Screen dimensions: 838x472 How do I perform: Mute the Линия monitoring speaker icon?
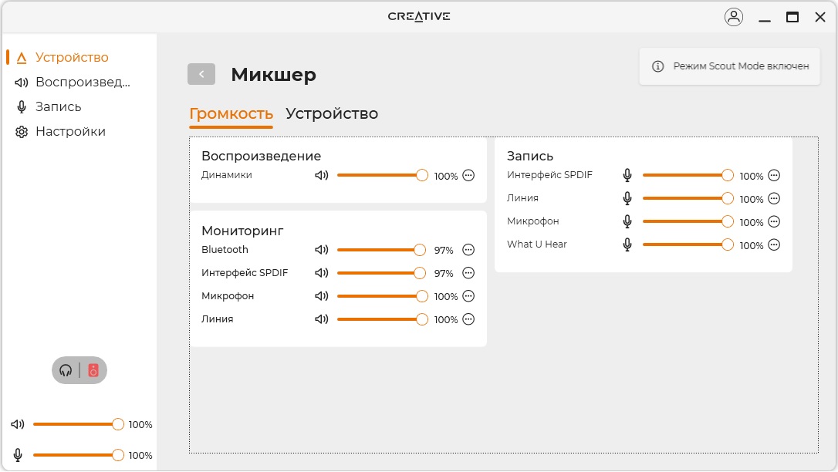pos(322,319)
